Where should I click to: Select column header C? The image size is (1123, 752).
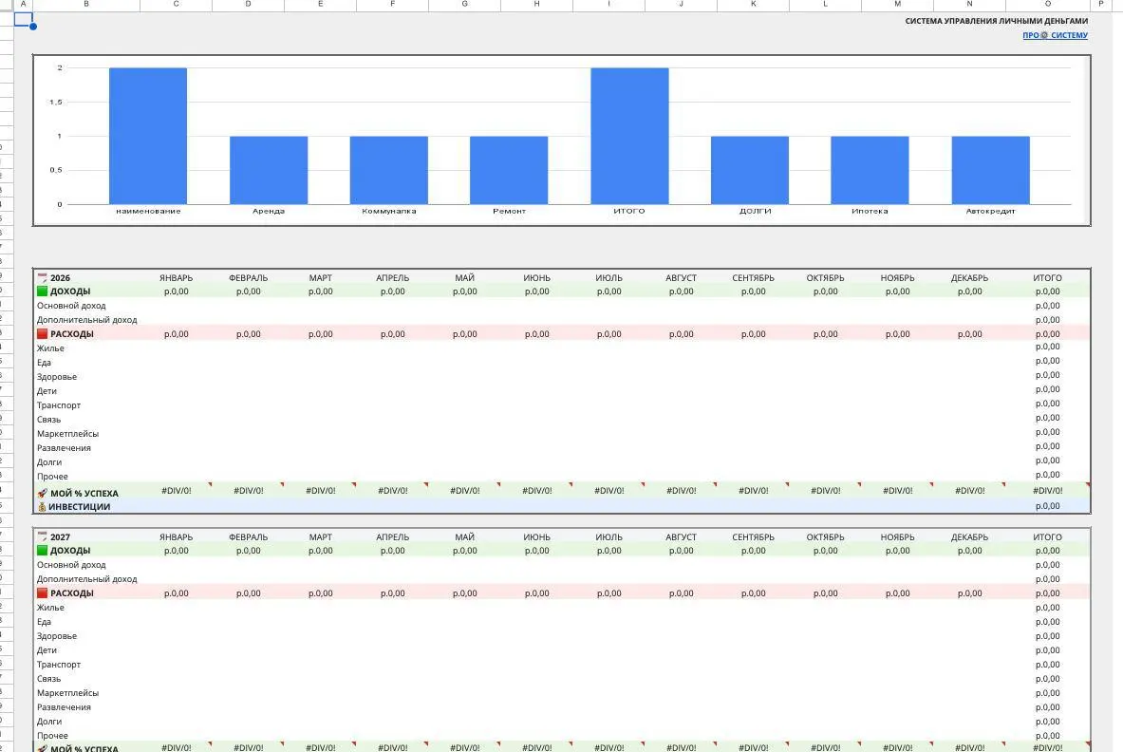[x=177, y=5]
